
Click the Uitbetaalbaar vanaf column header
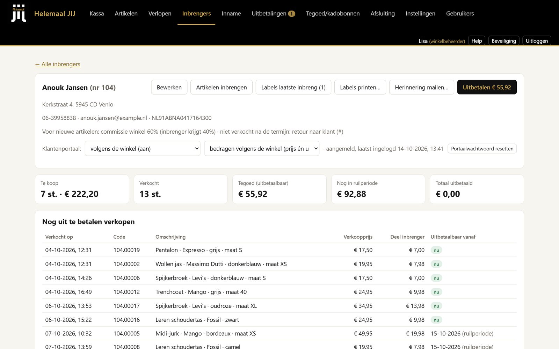click(x=453, y=237)
